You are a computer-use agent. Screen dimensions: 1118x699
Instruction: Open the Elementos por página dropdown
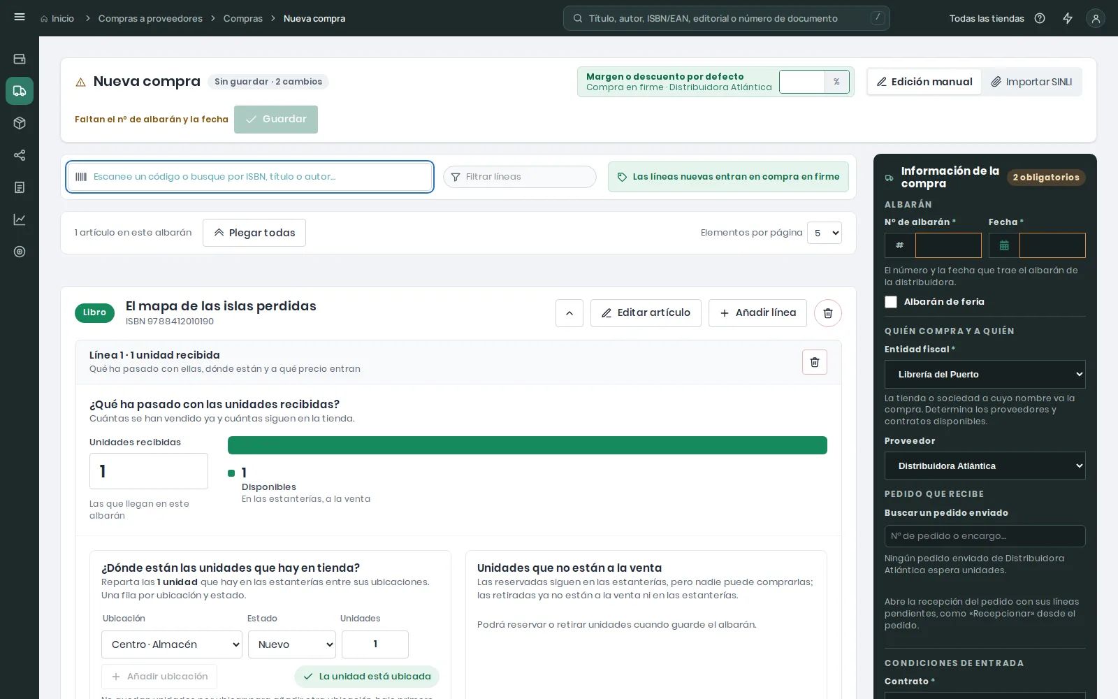point(825,233)
